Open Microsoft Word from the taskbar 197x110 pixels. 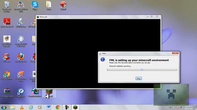(x=49, y=107)
